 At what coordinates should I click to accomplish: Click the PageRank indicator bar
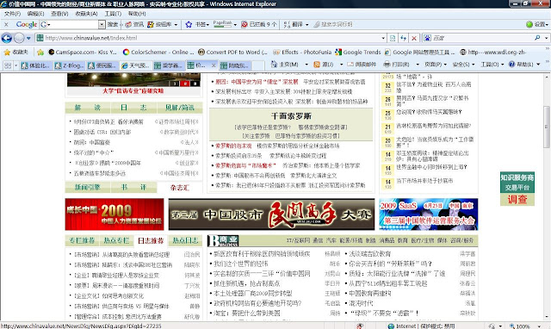(x=222, y=24)
